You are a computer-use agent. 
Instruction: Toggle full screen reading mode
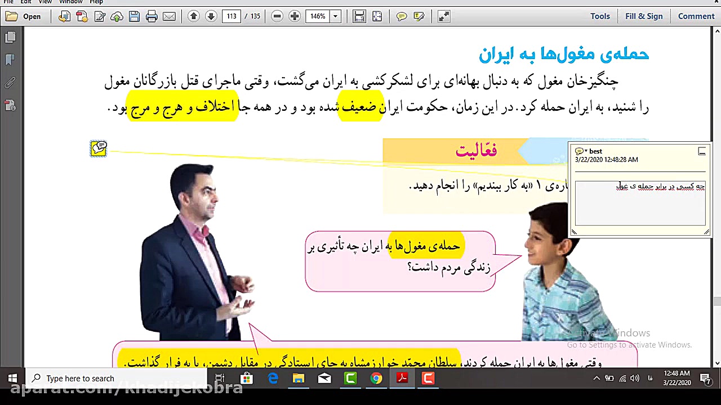pos(443,16)
